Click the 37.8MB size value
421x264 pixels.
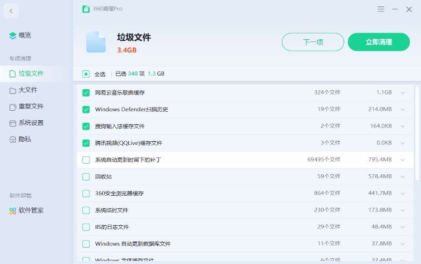coord(382,244)
